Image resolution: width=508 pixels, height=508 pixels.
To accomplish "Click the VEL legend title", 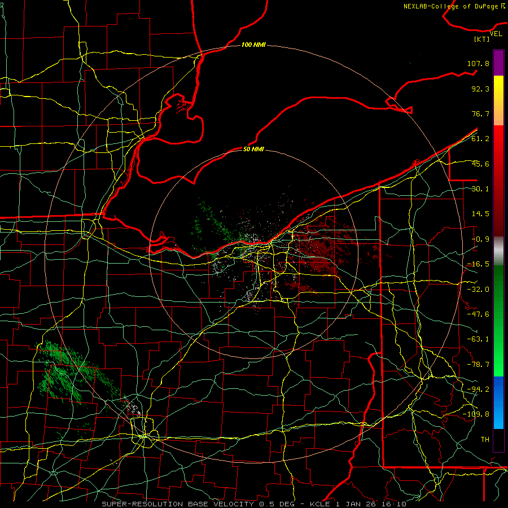I will (x=496, y=34).
